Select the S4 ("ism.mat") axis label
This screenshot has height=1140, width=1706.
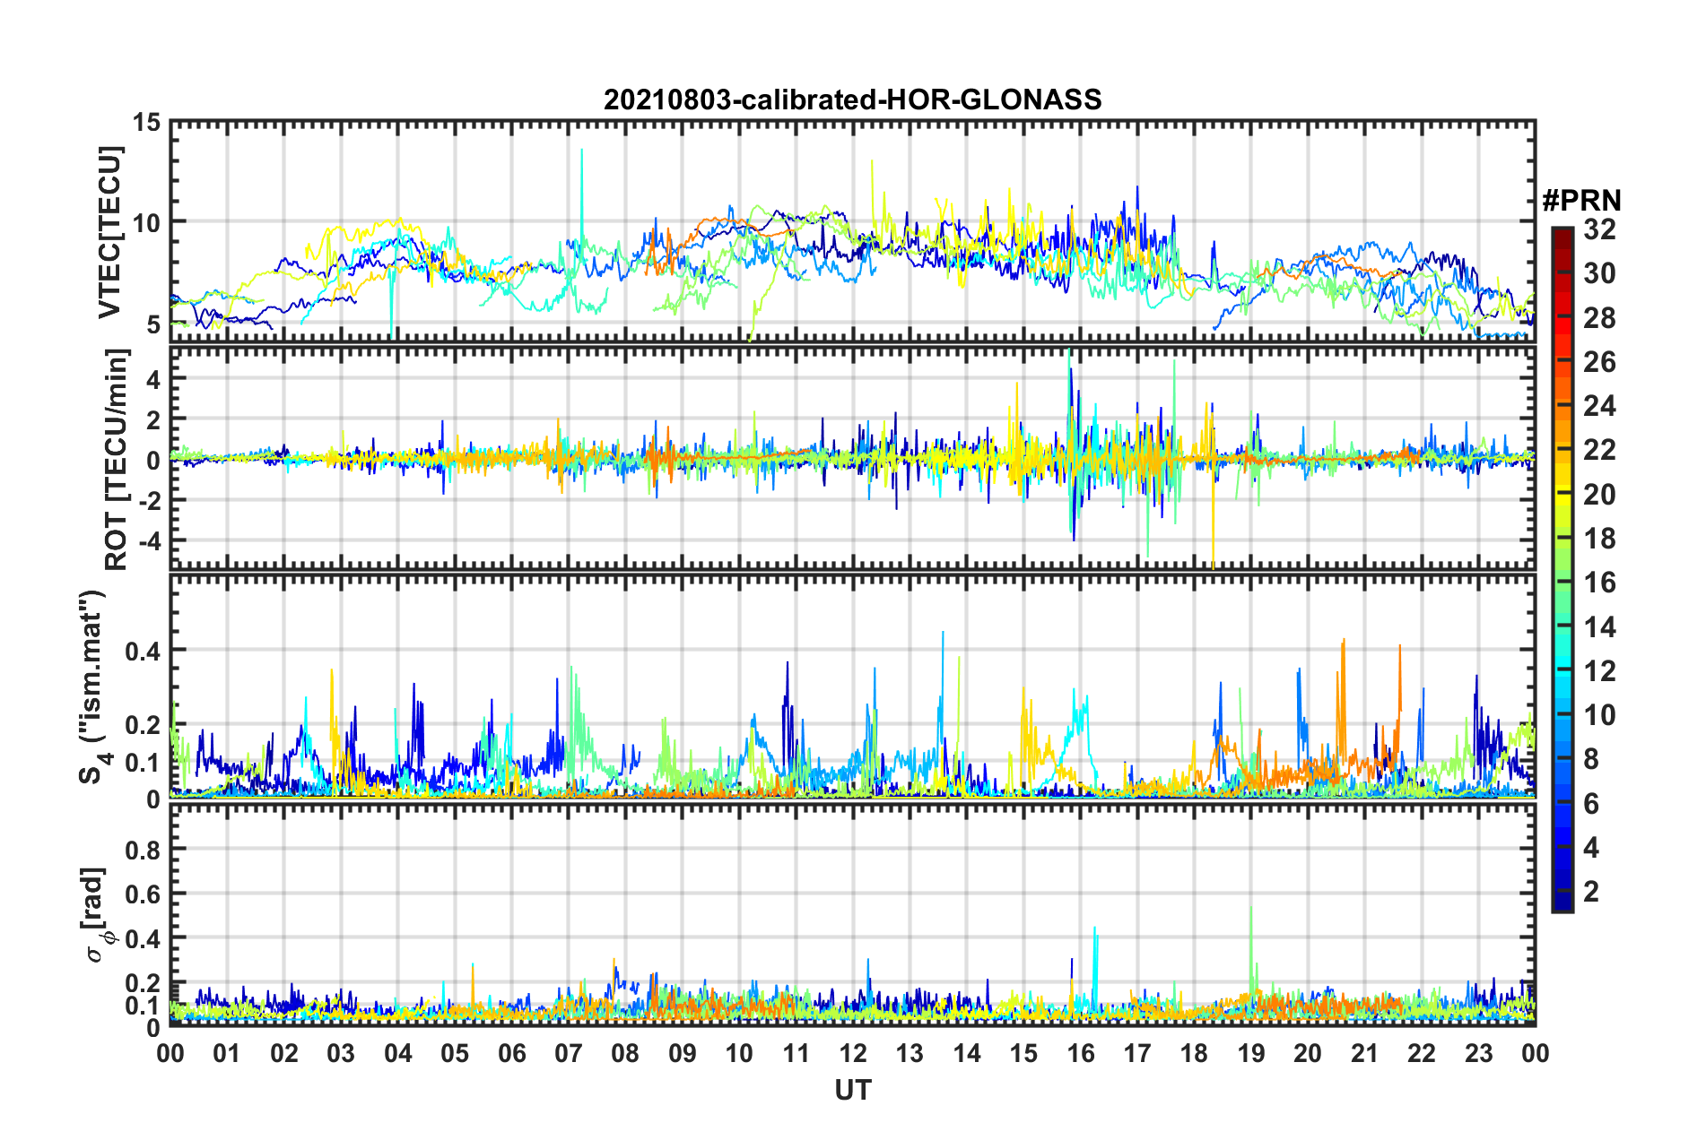click(93, 687)
